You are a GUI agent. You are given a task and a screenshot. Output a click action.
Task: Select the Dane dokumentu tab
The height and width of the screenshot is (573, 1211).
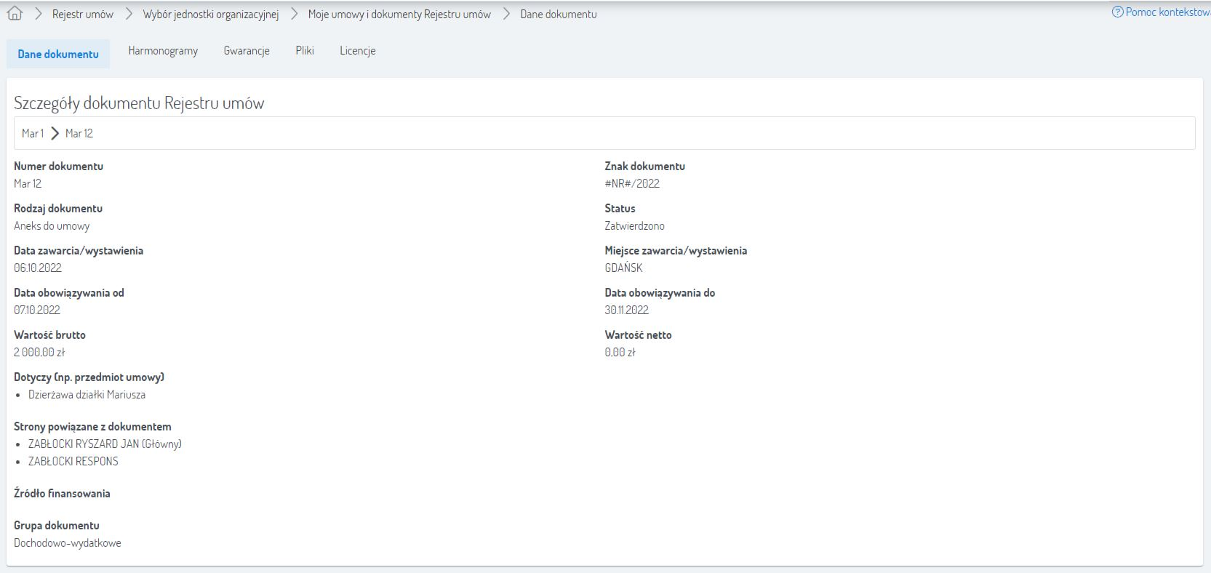(x=58, y=55)
